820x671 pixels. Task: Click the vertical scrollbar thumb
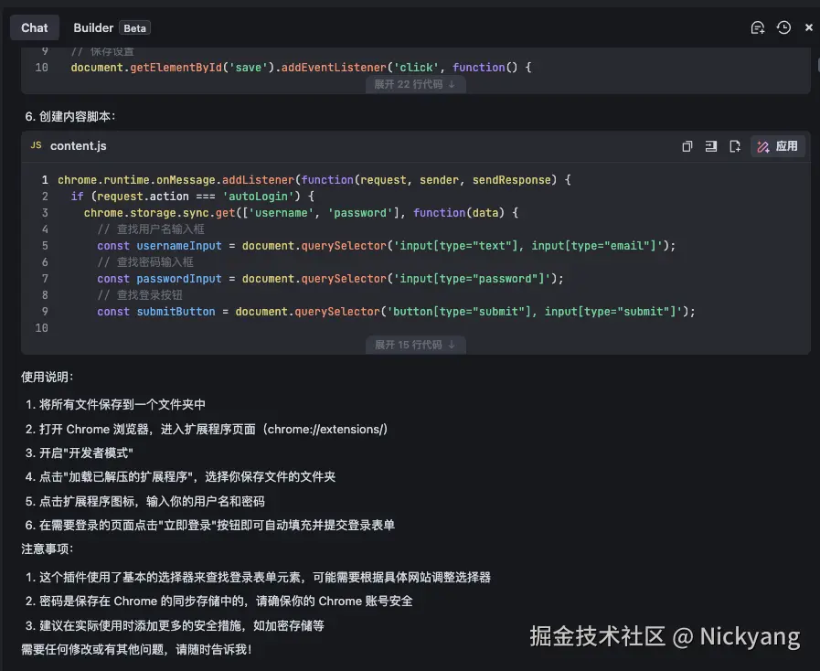click(x=818, y=65)
